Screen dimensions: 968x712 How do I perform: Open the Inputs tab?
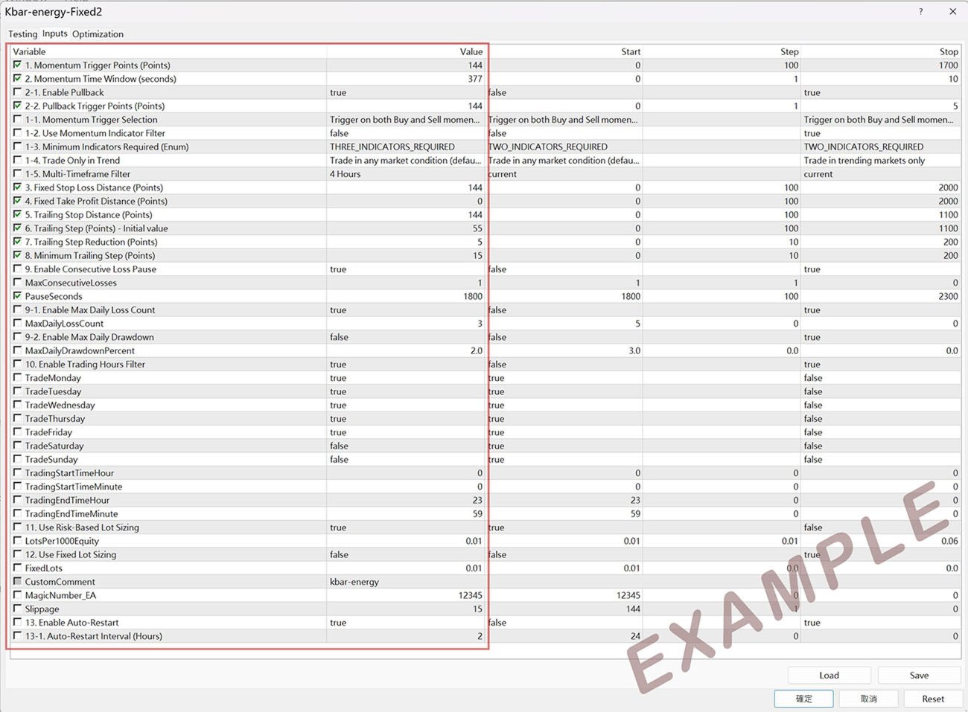point(54,33)
